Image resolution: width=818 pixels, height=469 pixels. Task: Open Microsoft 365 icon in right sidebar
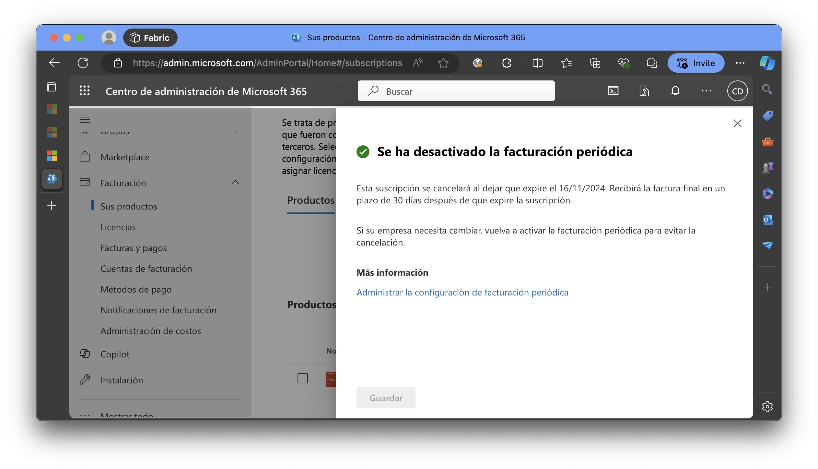(x=767, y=194)
